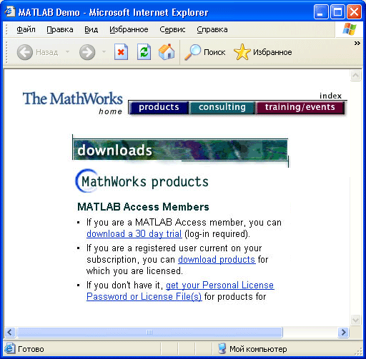366x359 pixels.
Task: Open the Избранное menu in menu bar
Action: (129, 29)
